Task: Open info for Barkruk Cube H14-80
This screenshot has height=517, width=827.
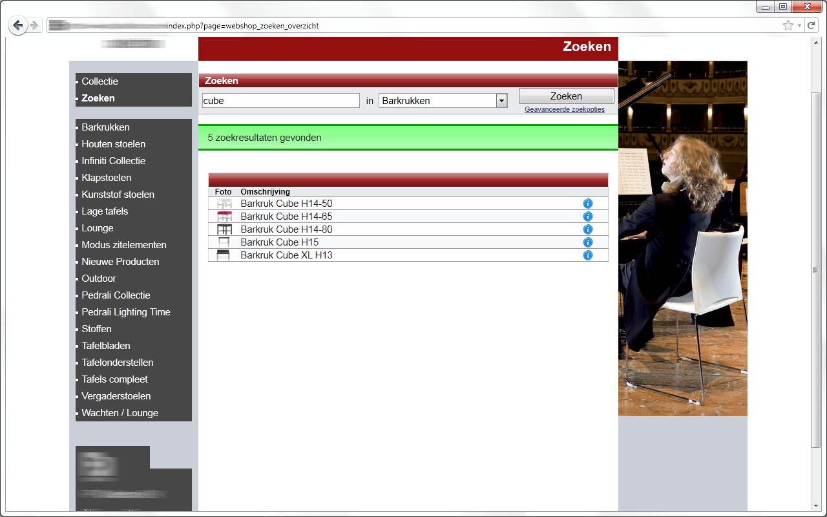Action: coord(588,229)
